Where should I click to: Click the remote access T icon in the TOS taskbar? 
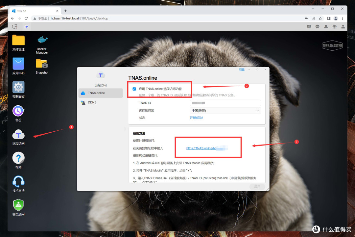click(x=27, y=27)
